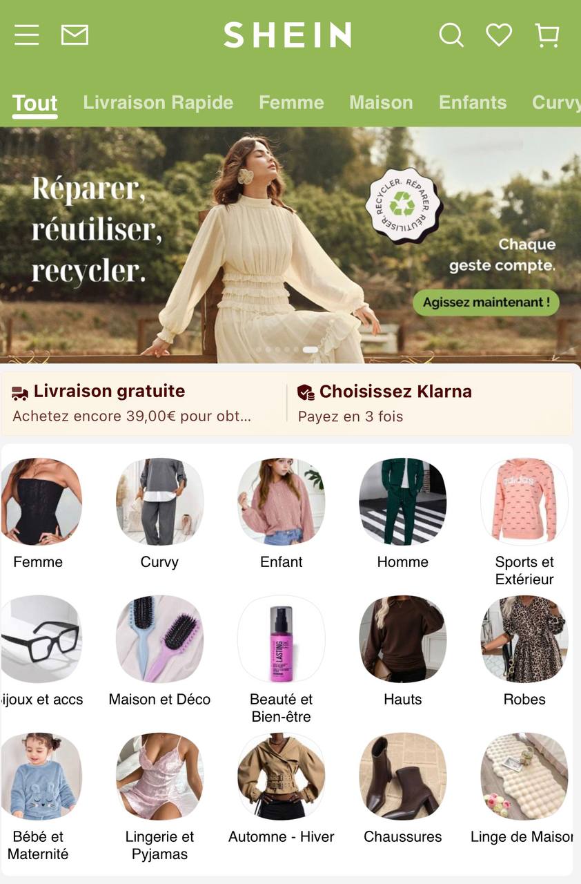Click the recycle badge on the banner
This screenshot has height=884, width=581.
click(403, 205)
